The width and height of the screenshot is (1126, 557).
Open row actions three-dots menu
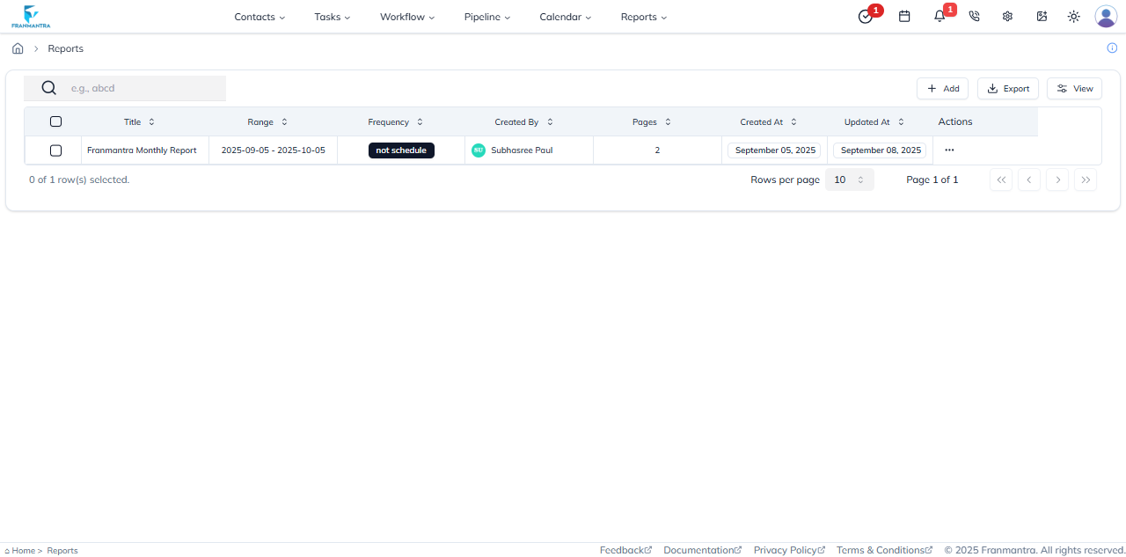click(949, 150)
